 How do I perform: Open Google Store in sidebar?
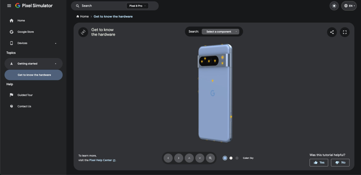[x=25, y=32]
